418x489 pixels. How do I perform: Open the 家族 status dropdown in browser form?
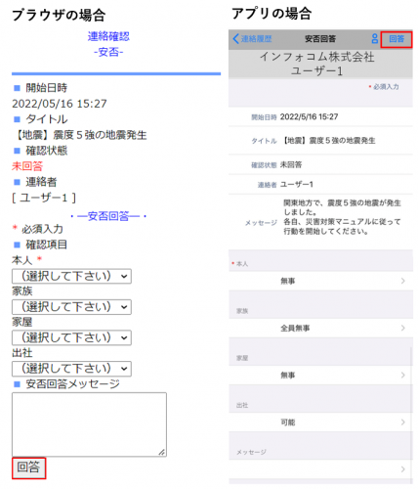coord(71,307)
